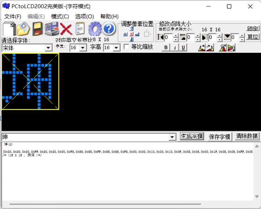Click the 16x16 glyph pixel grid
Viewport: 261px width, 209px height.
[30, 81]
